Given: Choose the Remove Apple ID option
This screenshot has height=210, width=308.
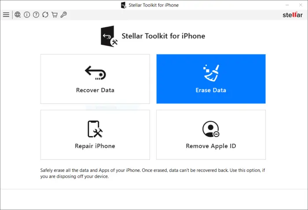Looking at the screenshot, I should (x=211, y=135).
